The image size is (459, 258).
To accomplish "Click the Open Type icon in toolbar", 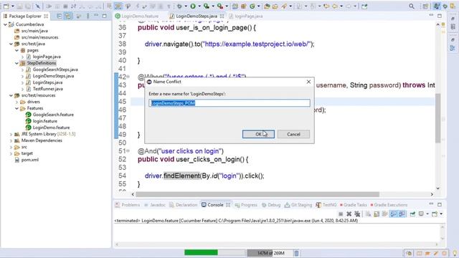I will pyautogui.click(x=267, y=6).
